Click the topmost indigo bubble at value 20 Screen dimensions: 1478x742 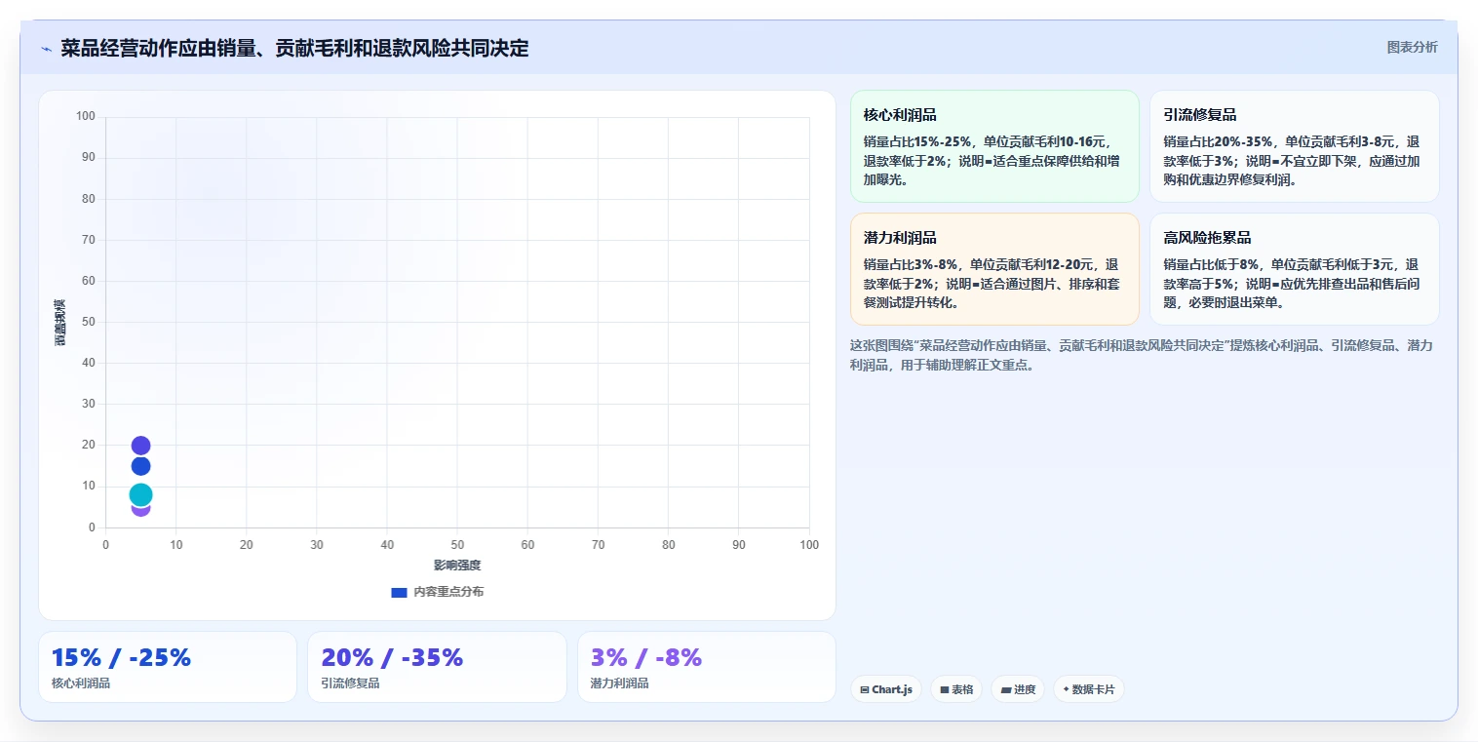140,446
